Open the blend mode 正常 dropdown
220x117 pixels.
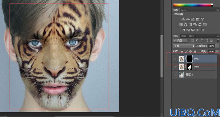(184, 46)
